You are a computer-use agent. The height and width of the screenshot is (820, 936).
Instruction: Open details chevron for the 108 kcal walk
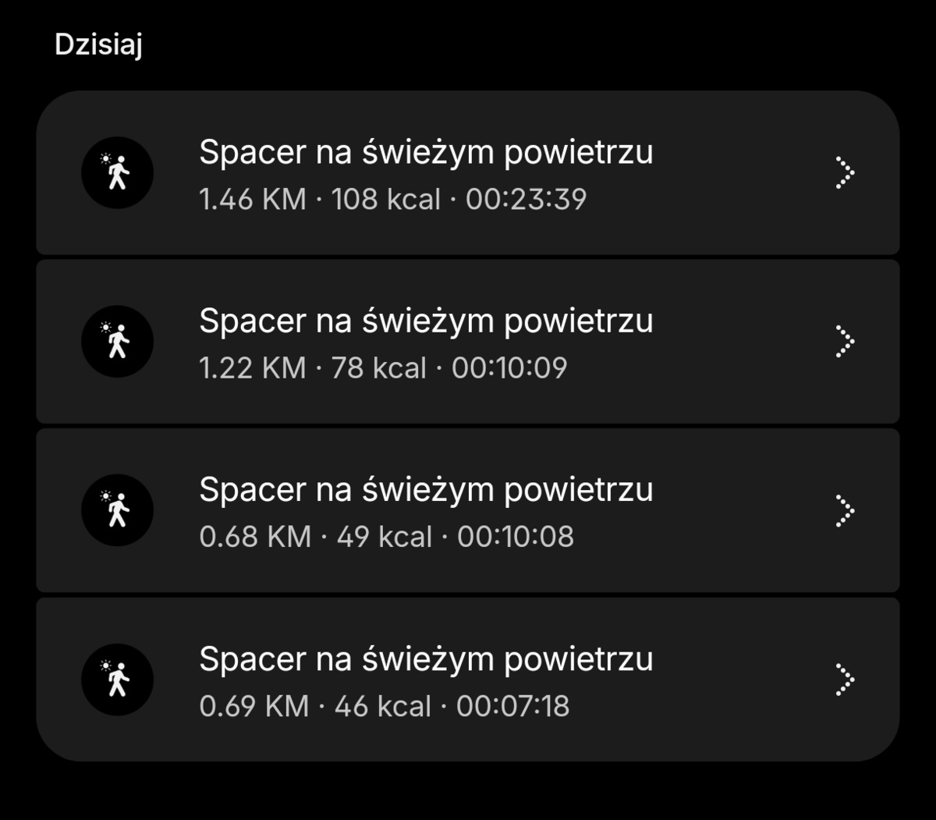(844, 172)
